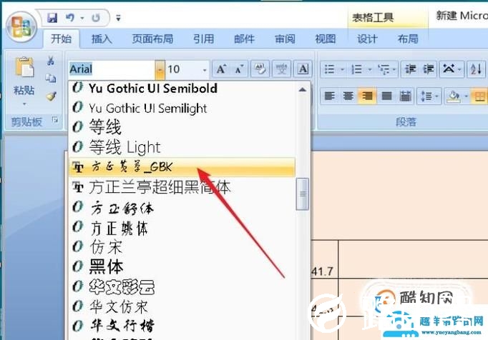Apply bullet list formatting
This screenshot has width=488, height=340.
329,69
